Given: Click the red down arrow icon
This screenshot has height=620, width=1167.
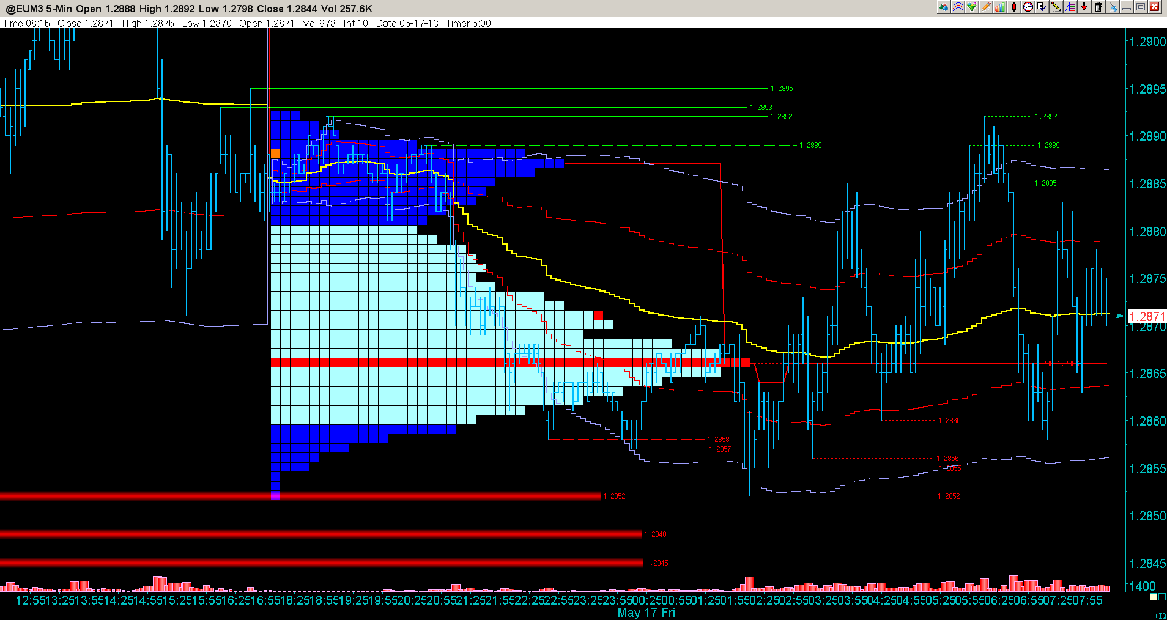Looking at the screenshot, I should (1084, 7).
